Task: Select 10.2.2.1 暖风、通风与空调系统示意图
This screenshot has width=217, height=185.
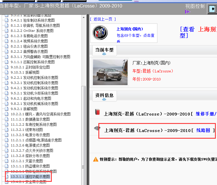Action: click(x=41, y=114)
